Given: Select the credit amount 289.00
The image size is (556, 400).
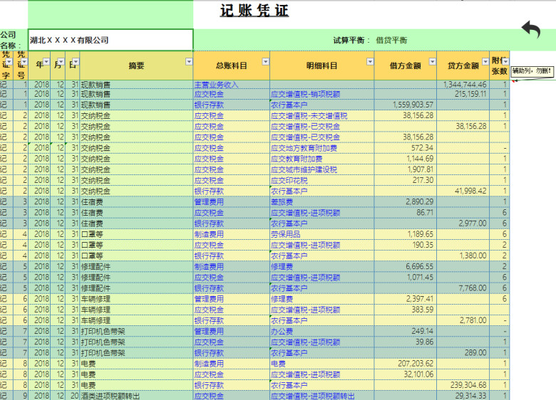Looking at the screenshot, I should pos(463,353).
